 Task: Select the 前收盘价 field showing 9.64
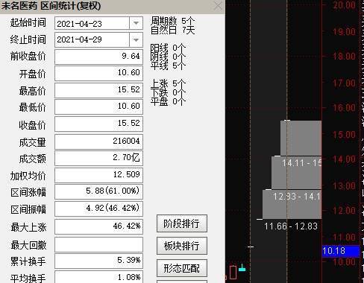coord(98,57)
